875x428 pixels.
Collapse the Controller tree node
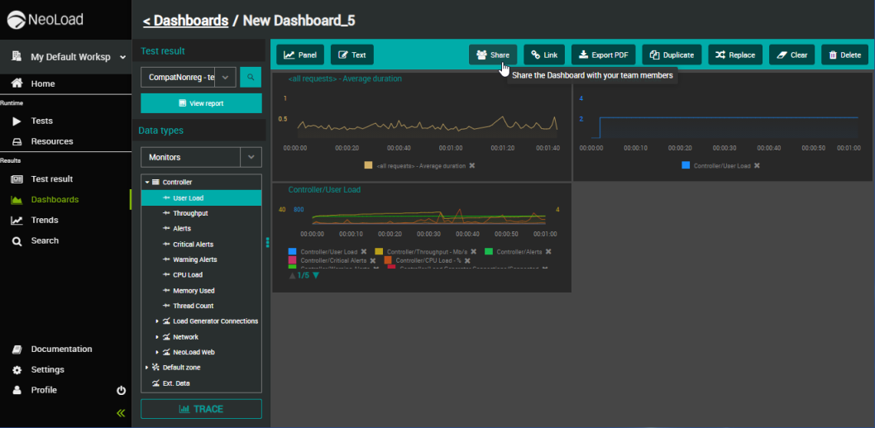(147, 182)
